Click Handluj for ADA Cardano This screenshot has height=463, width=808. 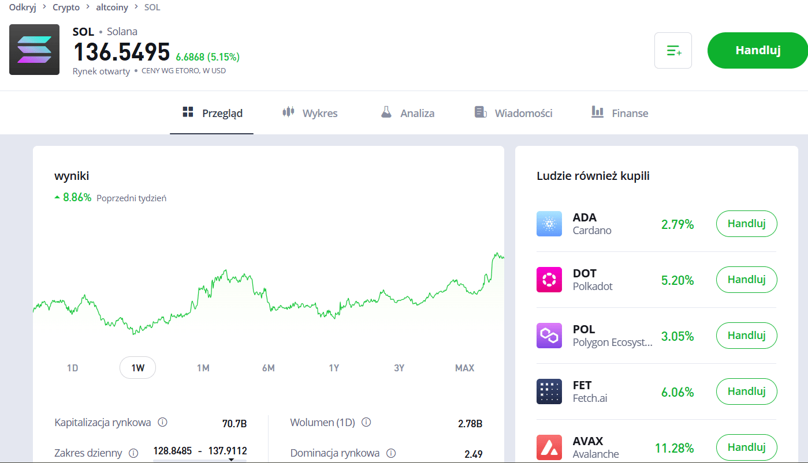(747, 224)
